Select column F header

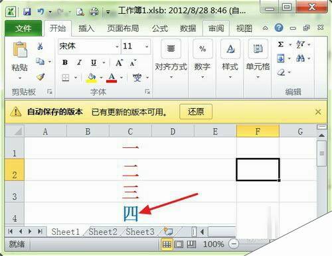point(258,131)
